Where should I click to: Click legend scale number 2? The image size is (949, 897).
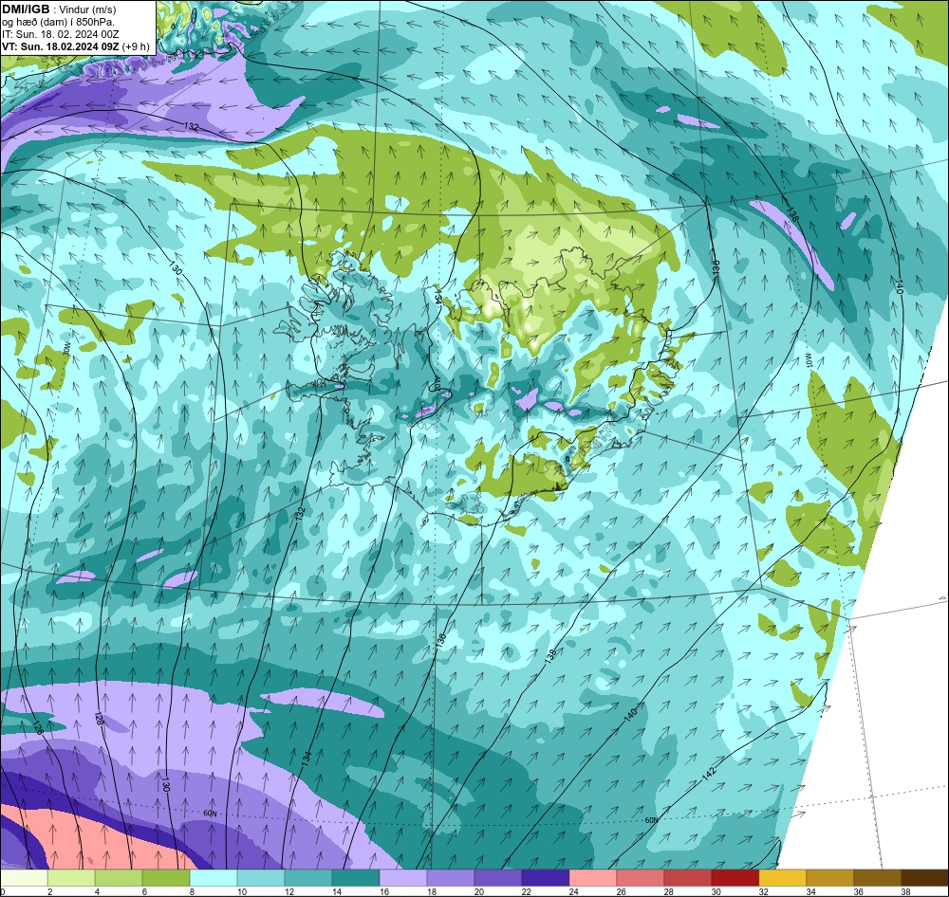49,891
